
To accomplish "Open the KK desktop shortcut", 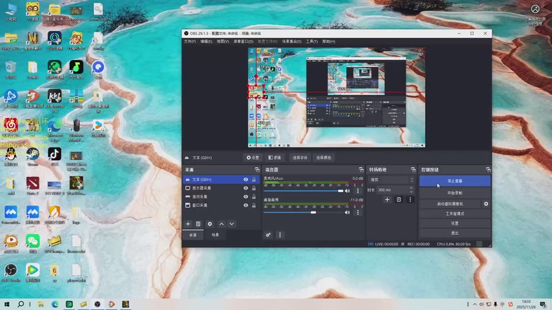I will pos(55,100).
